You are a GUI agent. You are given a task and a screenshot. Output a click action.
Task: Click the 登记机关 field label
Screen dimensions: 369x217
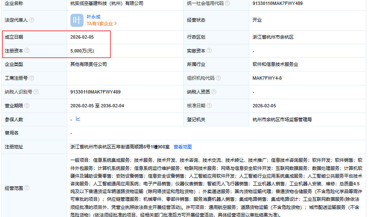pyautogui.click(x=196, y=119)
